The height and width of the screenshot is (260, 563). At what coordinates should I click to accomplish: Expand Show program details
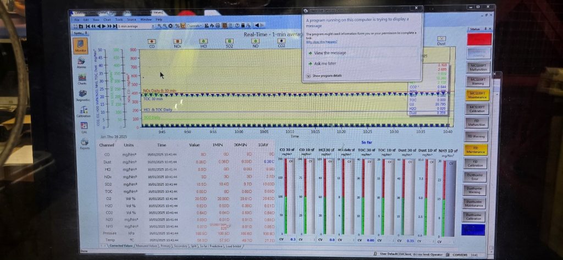327,75
